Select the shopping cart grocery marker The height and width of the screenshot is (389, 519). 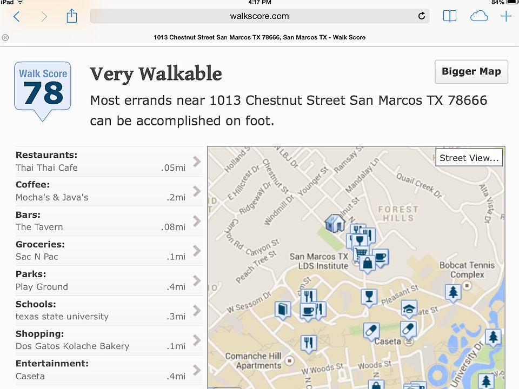click(x=361, y=253)
